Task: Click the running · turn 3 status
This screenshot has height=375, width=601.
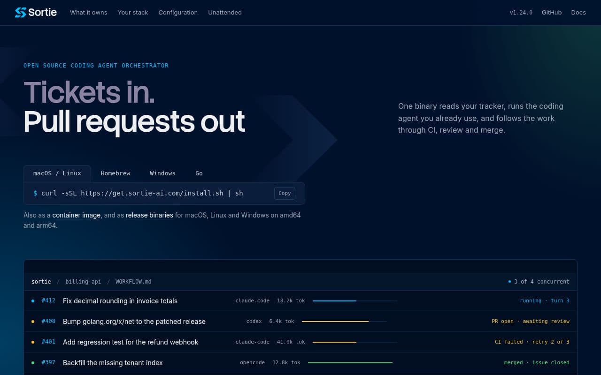Action: click(545, 300)
